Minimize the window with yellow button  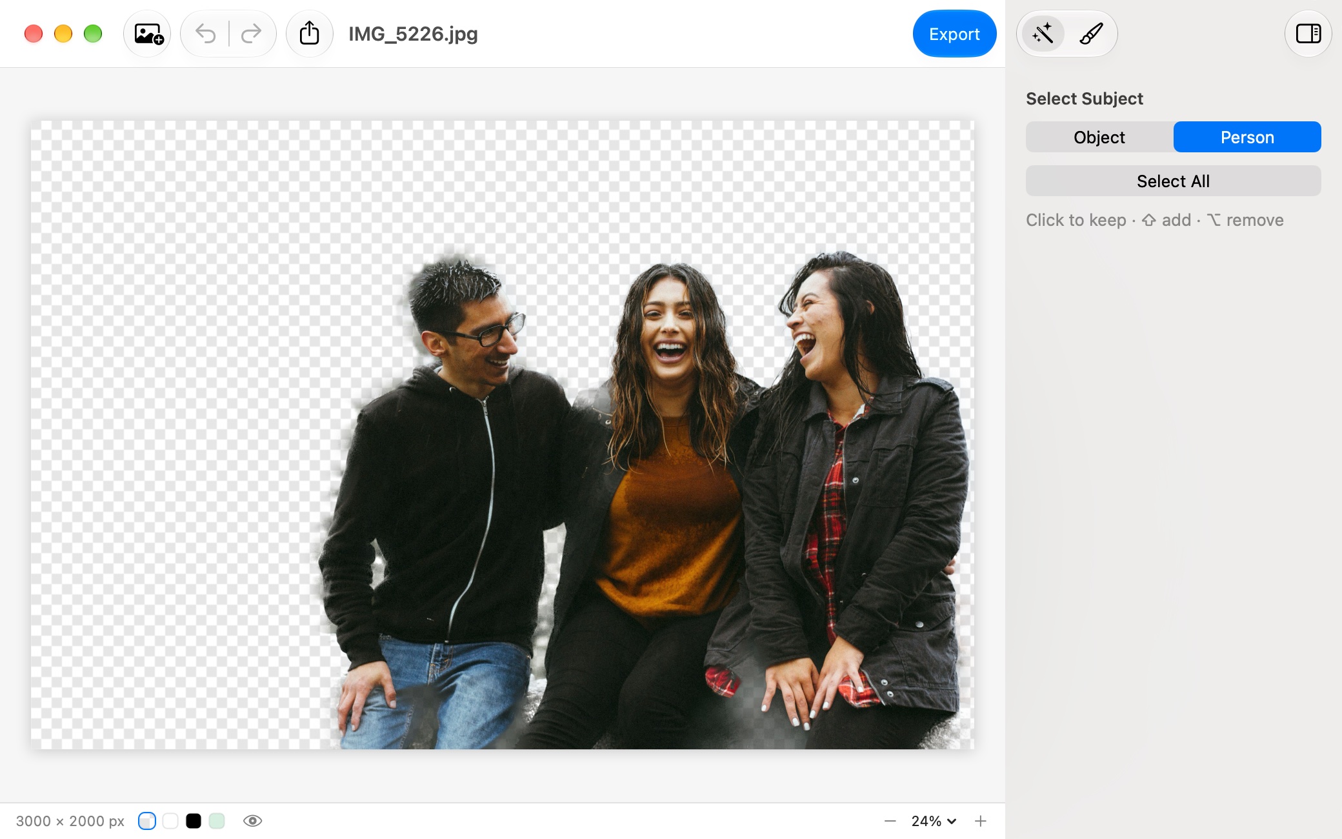[x=63, y=34]
